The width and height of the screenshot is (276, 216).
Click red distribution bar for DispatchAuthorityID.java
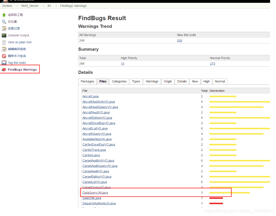[216, 204]
